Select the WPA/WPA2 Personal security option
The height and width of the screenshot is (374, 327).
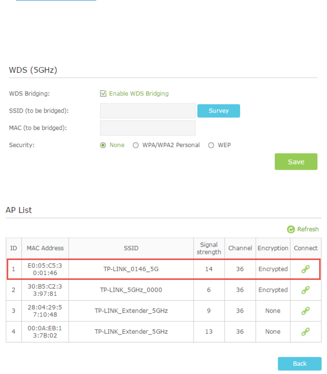pos(136,145)
